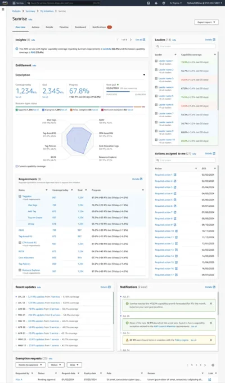Click the AWS logo in the header
Screen dimensions: 225x383
pyautogui.click(x=6, y=3)
